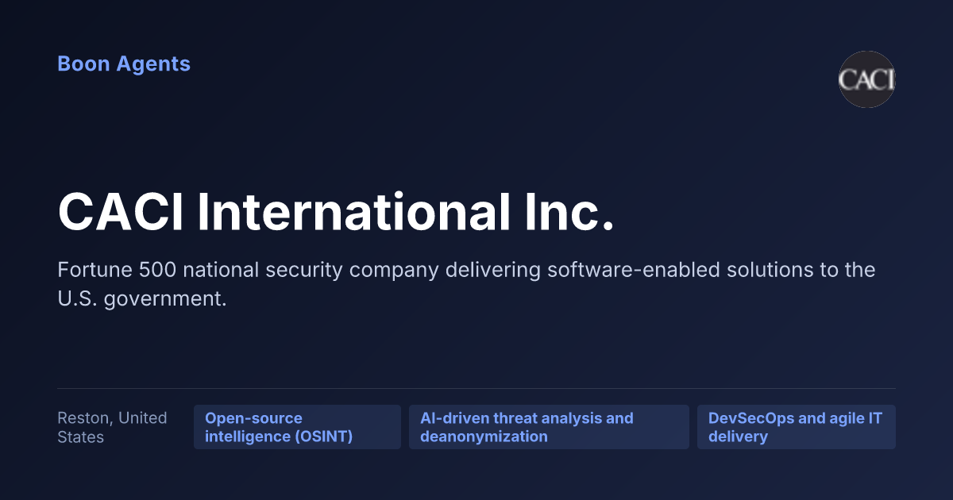953x500 pixels.
Task: Click the Fortune 500 company description text
Action: (x=466, y=284)
